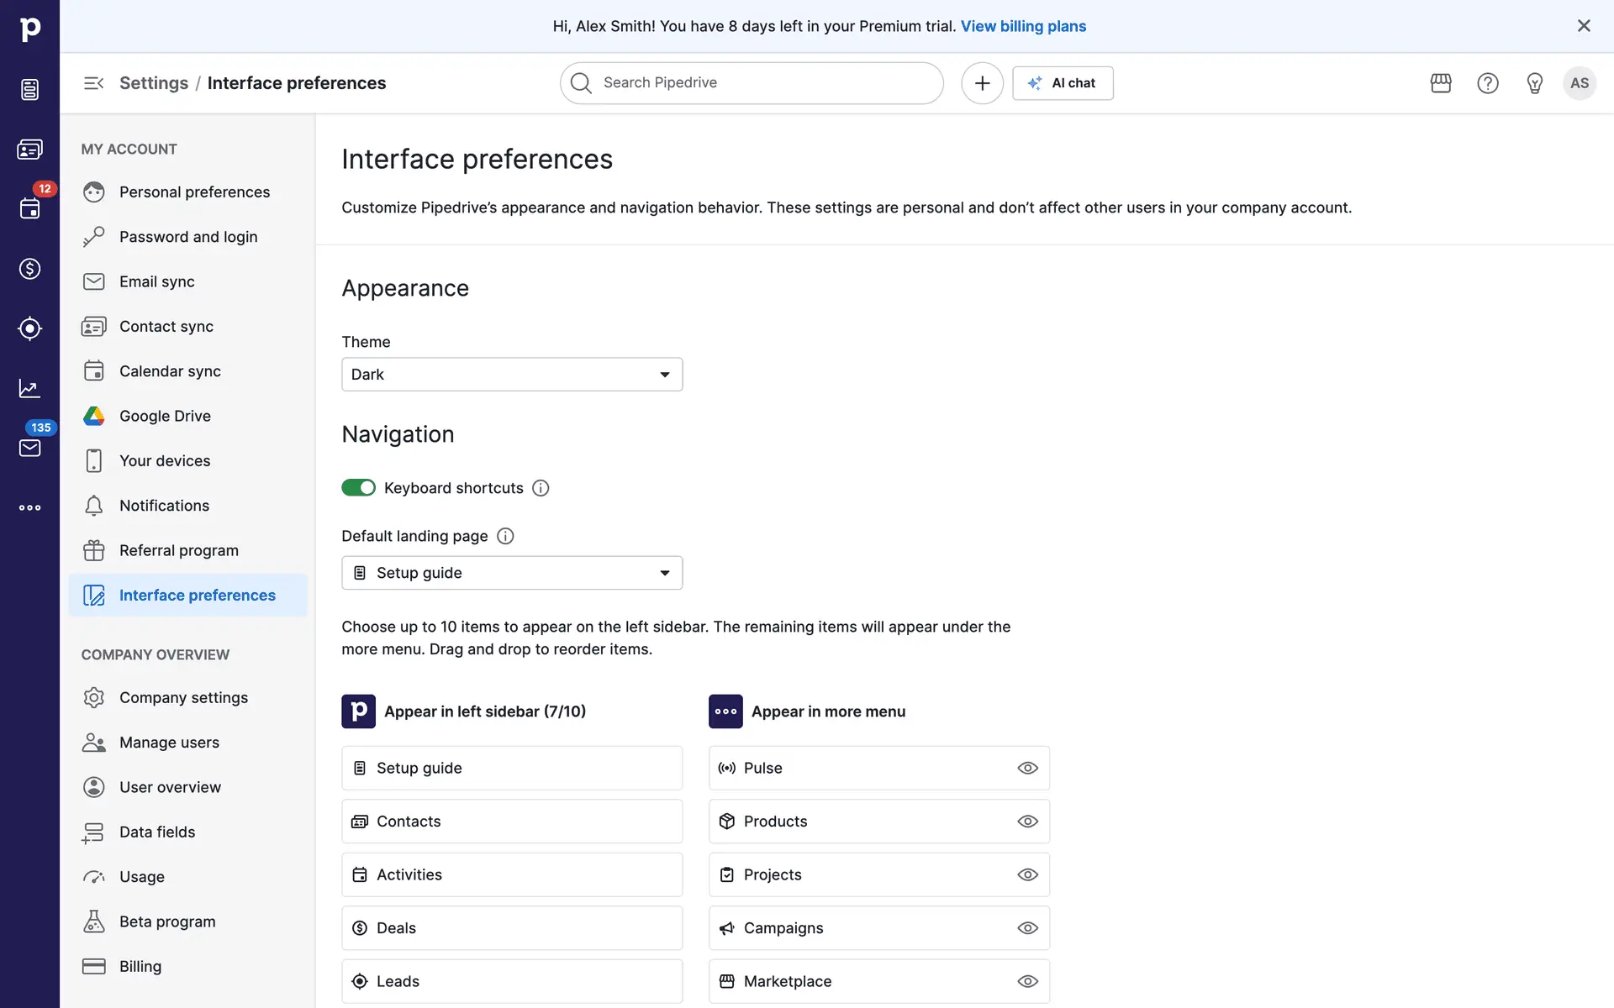Image resolution: width=1614 pixels, height=1008 pixels.
Task: Click the help question mark icon
Action: [1488, 83]
